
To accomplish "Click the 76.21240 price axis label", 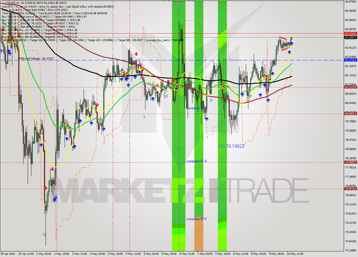I will click(351, 204).
